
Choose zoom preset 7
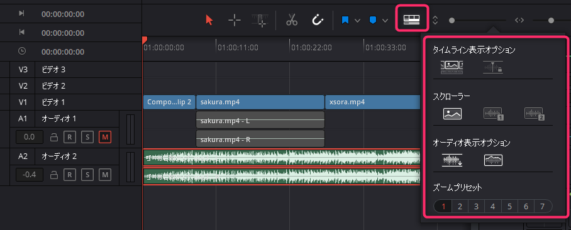[543, 207]
